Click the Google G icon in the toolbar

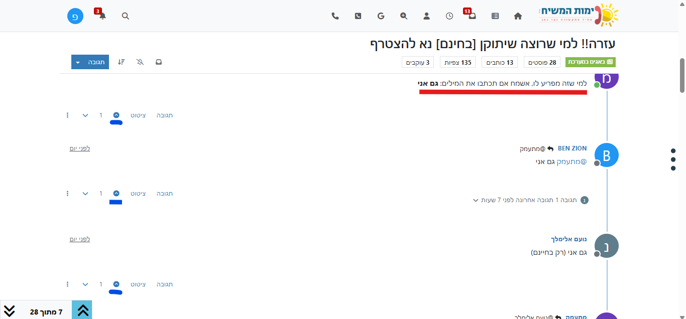(x=381, y=16)
